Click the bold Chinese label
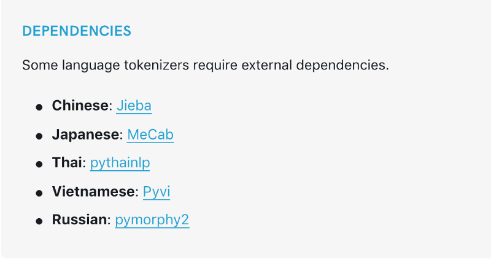Image resolution: width=491 pixels, height=263 pixels. [80, 106]
